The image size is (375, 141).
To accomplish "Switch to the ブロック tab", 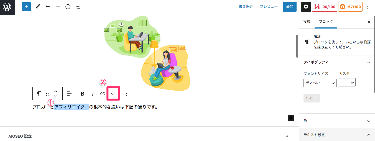I will click(326, 22).
